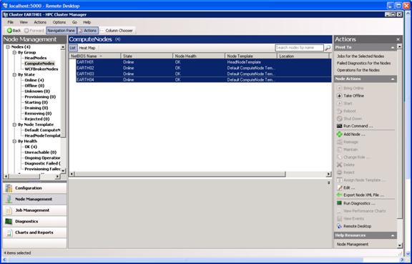
Task: Click the Node Management panel icon
Action: pyautogui.click(x=9, y=199)
